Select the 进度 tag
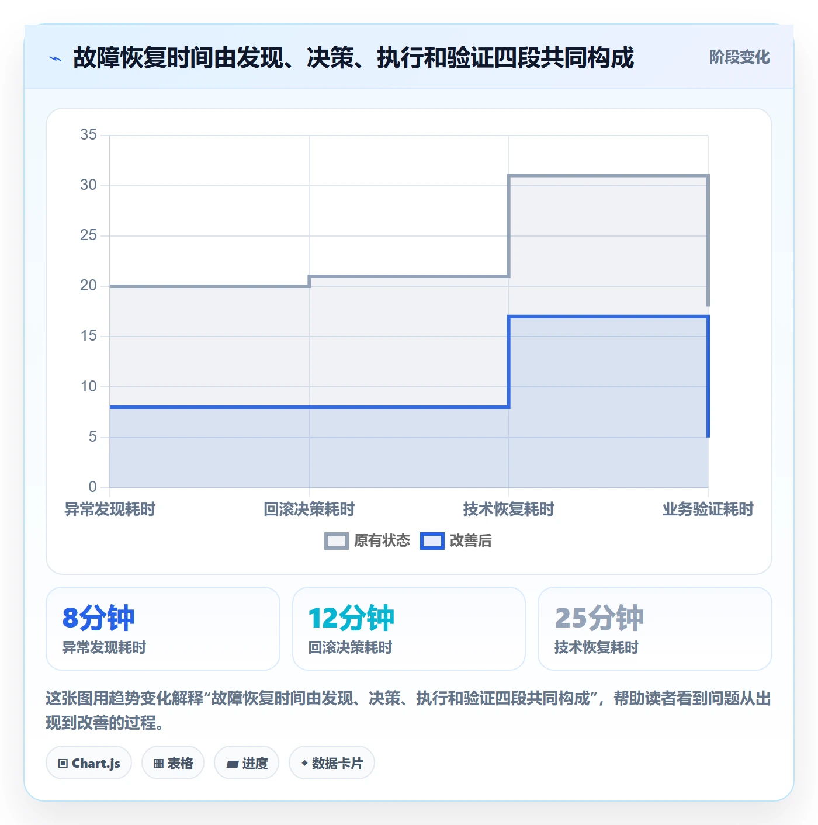 click(247, 762)
